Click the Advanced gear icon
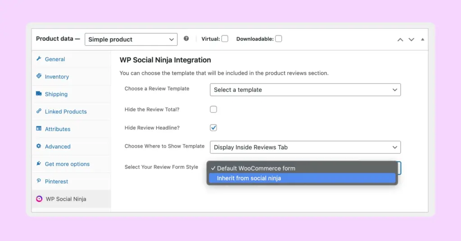Screen dimensions: 461x241 pos(39,147)
